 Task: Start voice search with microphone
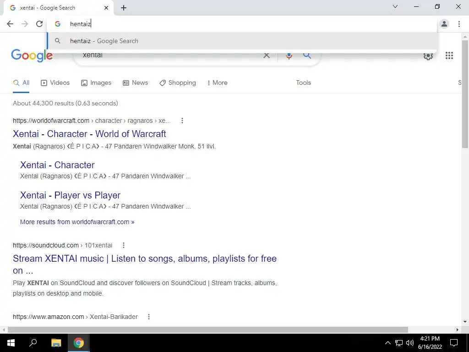click(289, 55)
